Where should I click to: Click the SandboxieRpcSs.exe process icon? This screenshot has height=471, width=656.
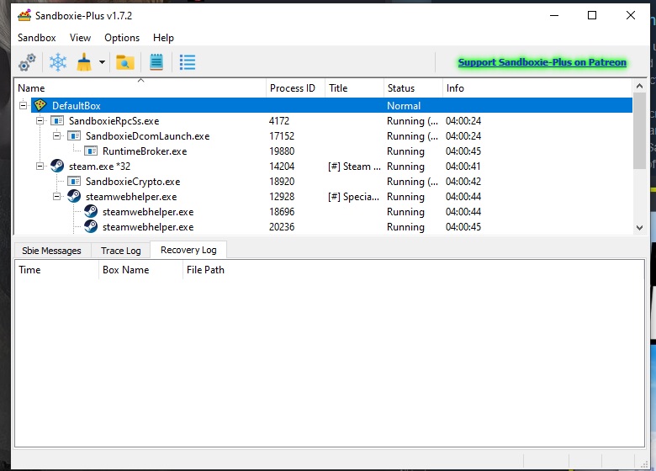click(57, 121)
